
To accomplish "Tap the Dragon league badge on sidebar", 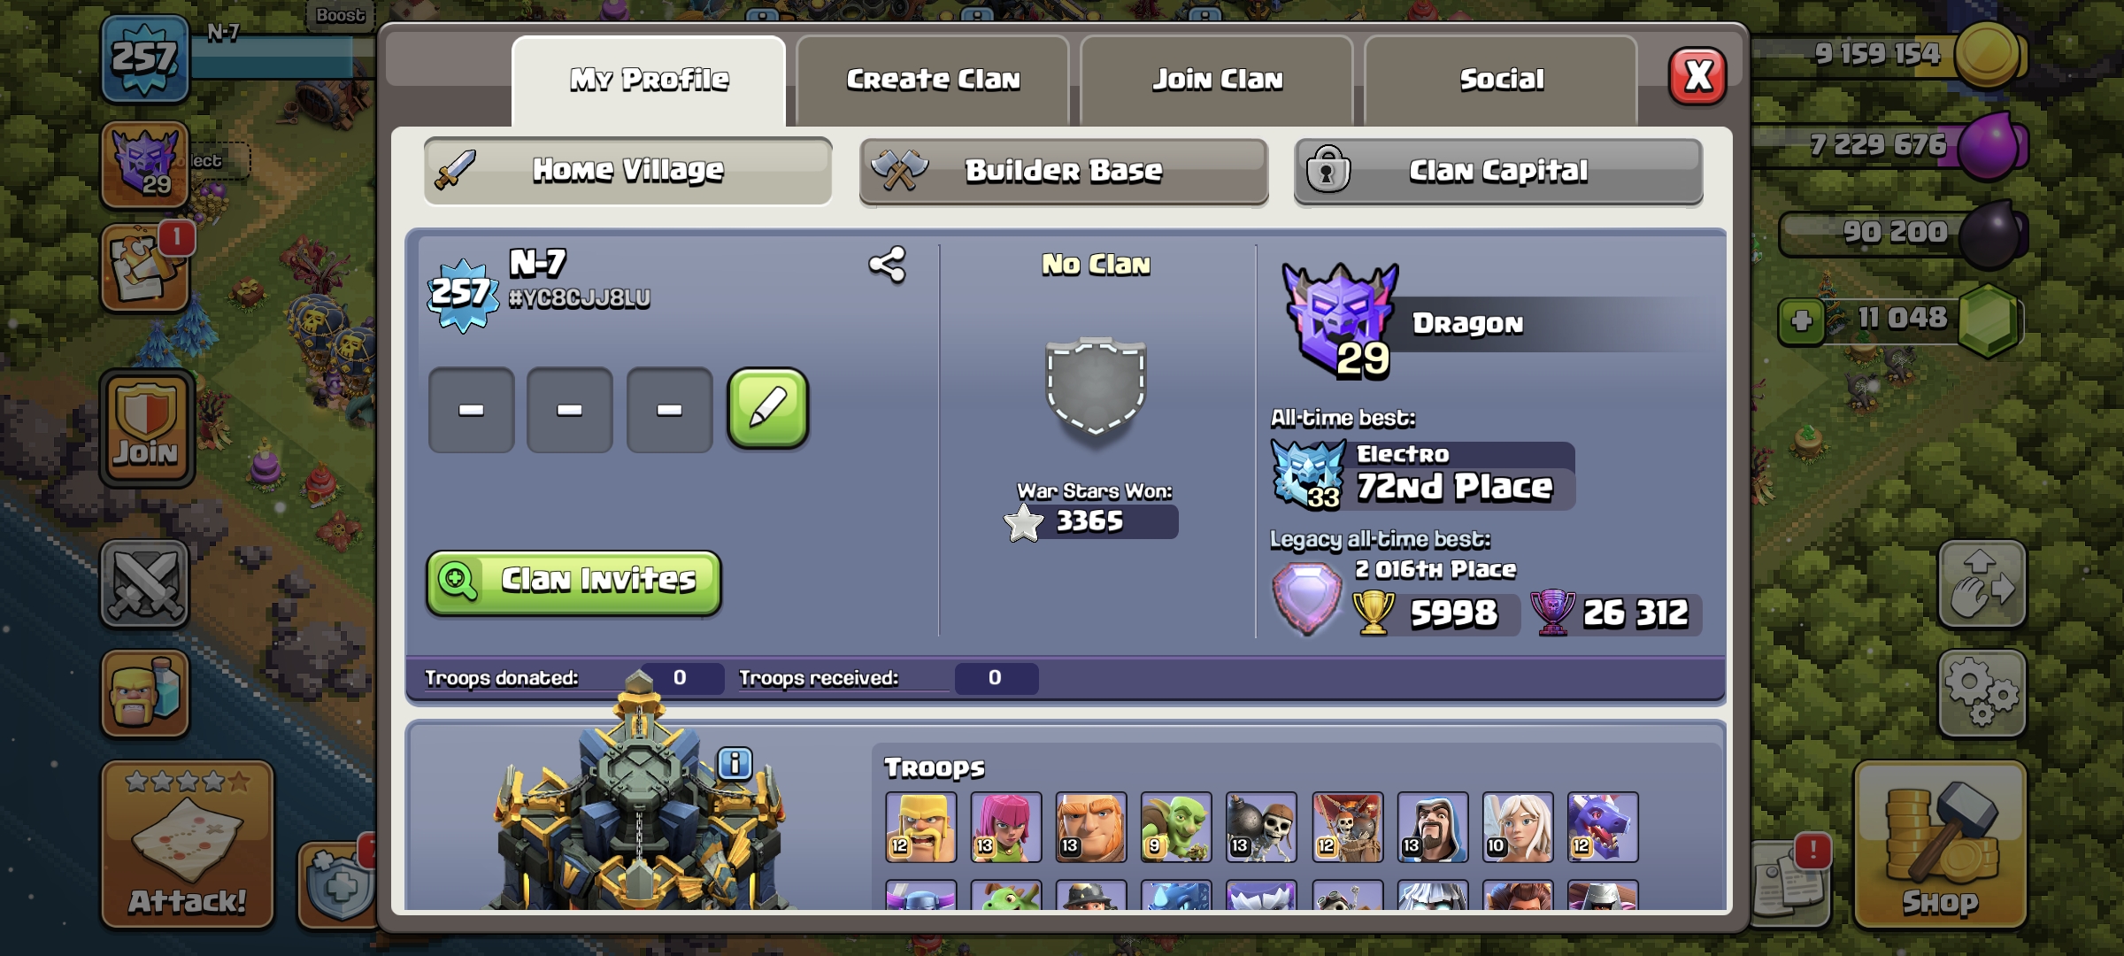I will click(145, 165).
